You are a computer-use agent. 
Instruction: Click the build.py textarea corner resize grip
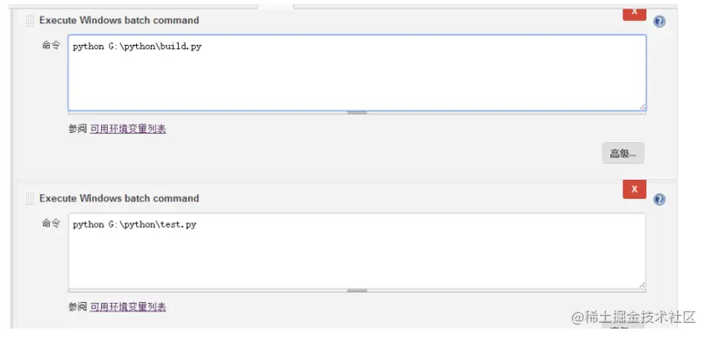tap(642, 106)
